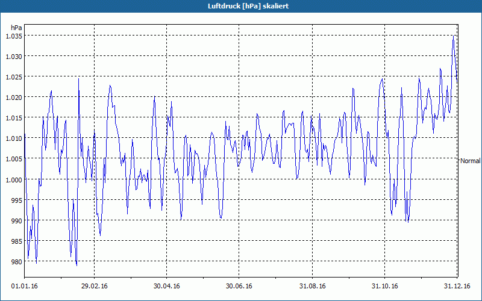The height and width of the screenshot is (301, 482).
Task: Click the 30.06.16 date label
Action: point(239,287)
